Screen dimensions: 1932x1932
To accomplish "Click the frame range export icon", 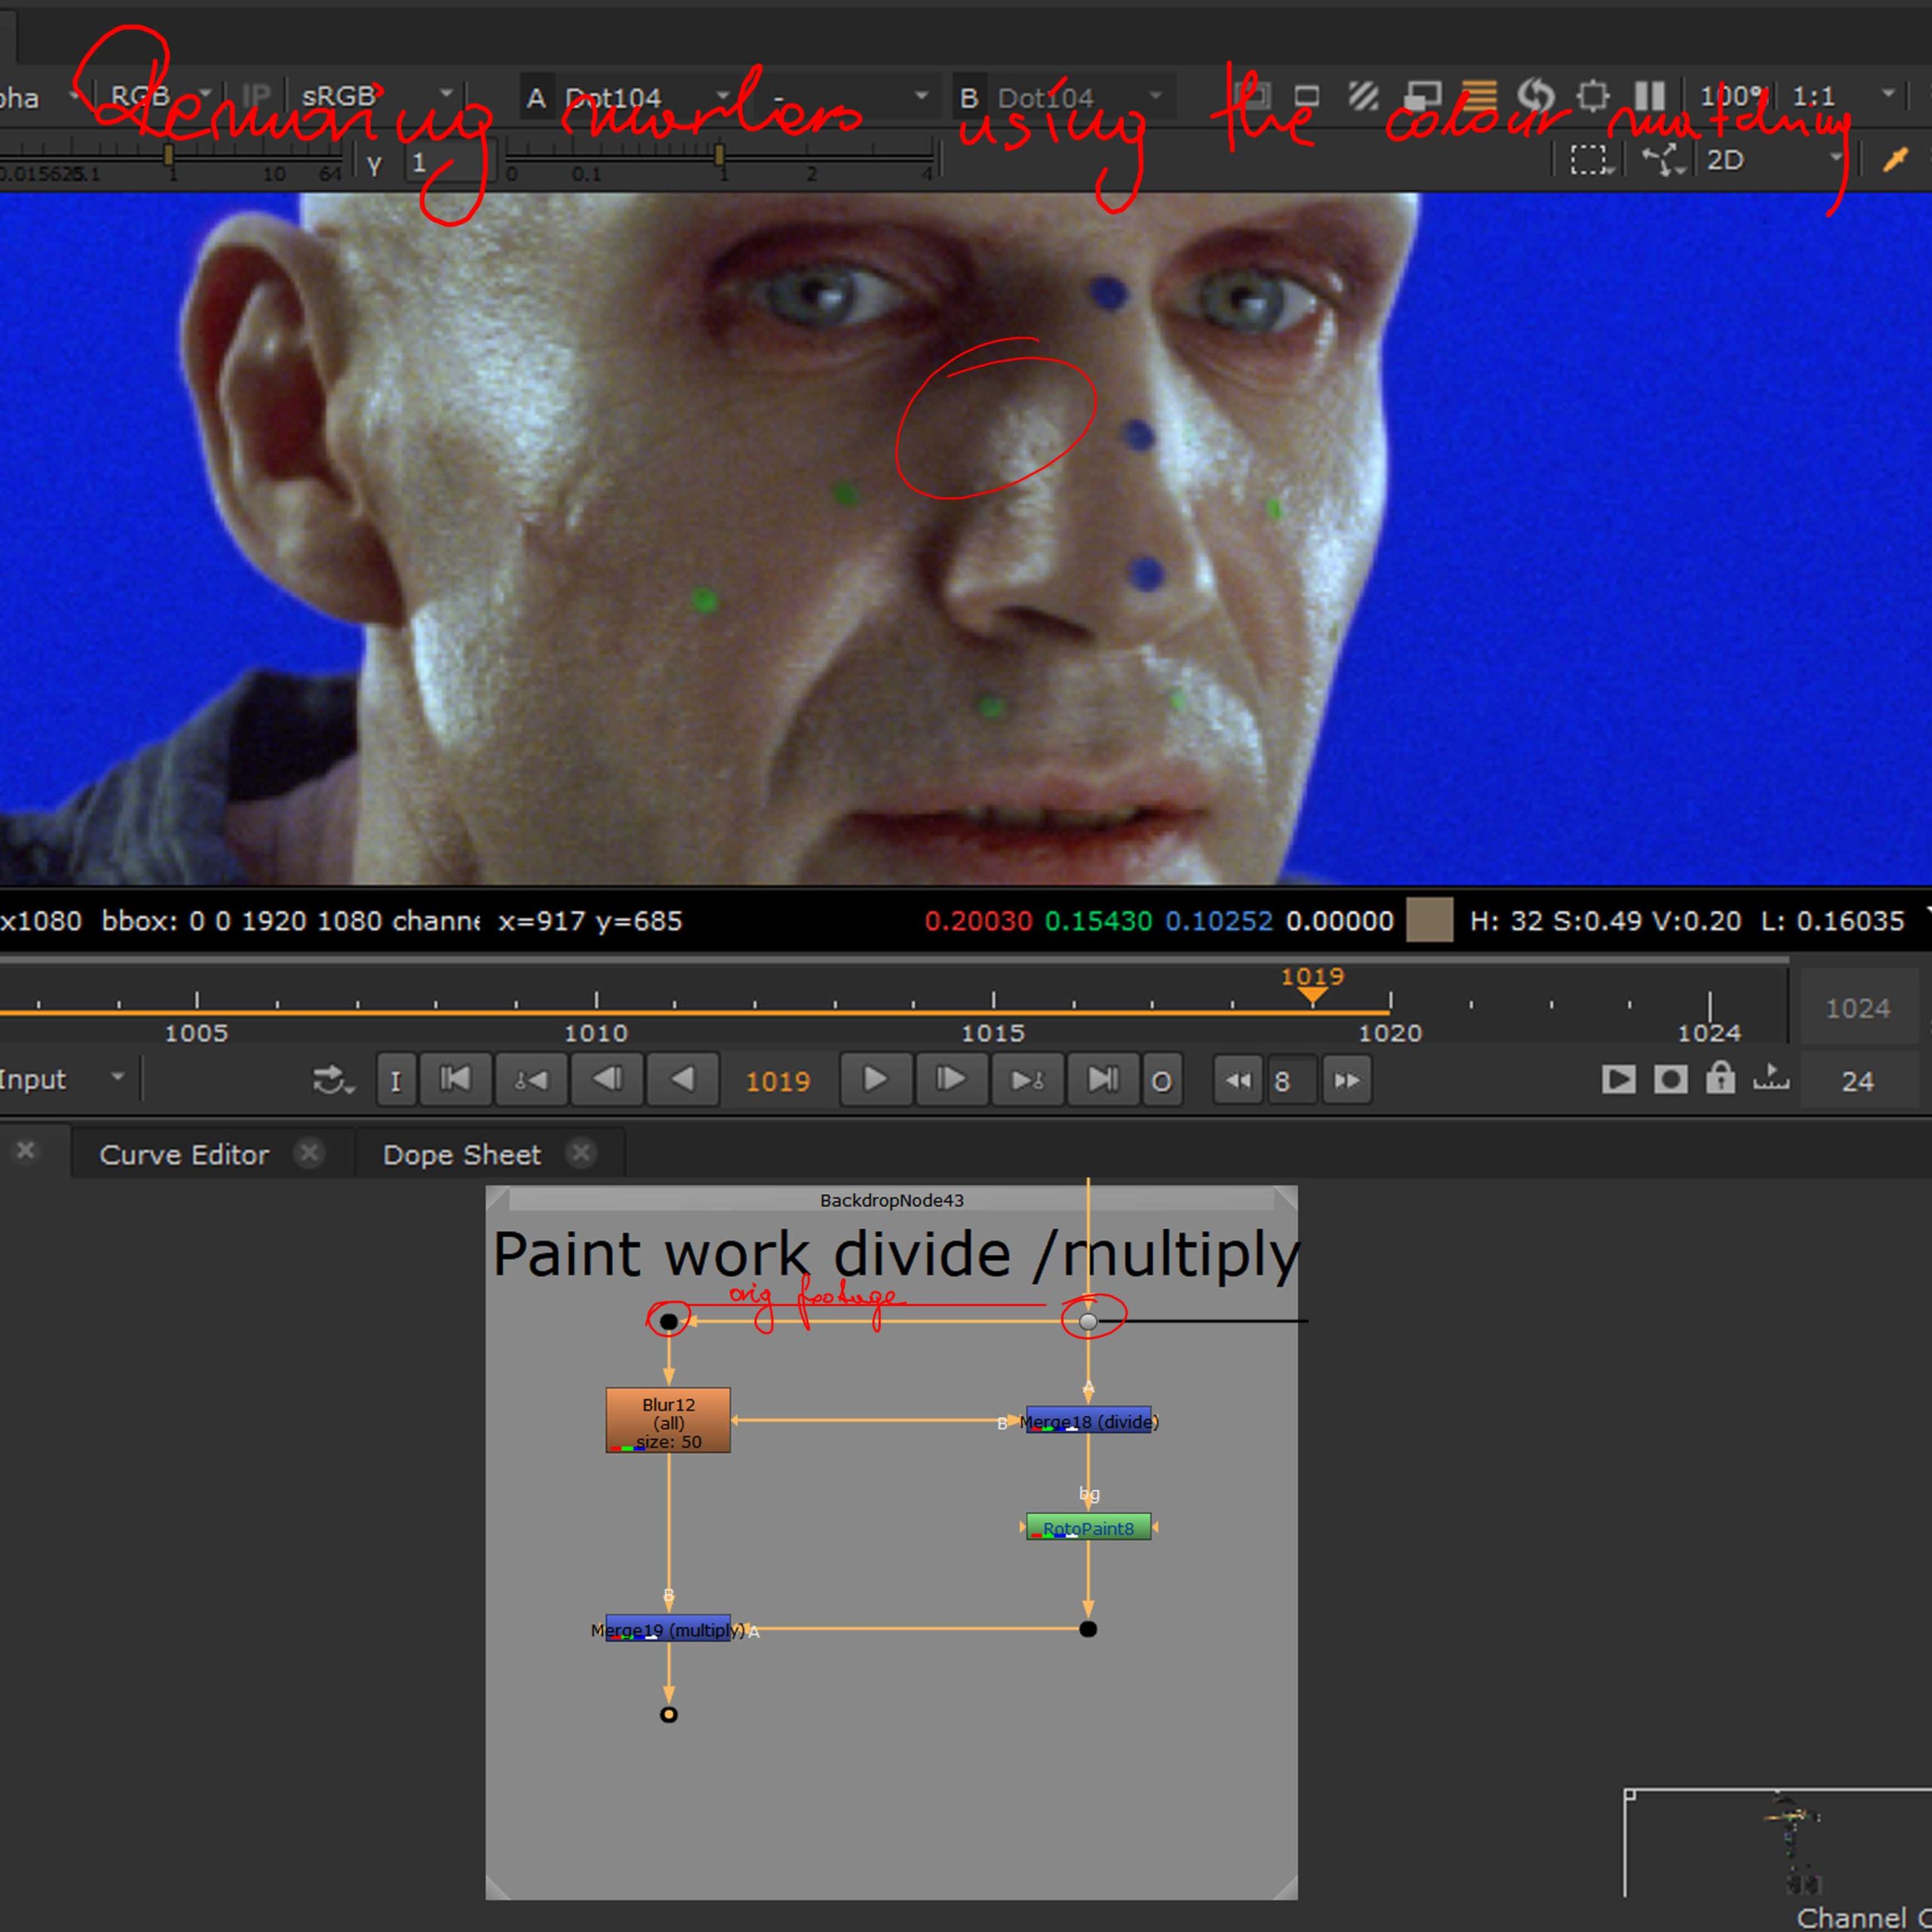I will [x=1771, y=1077].
